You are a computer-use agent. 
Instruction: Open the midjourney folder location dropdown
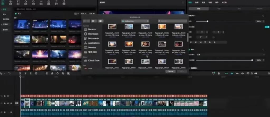pos(135,21)
